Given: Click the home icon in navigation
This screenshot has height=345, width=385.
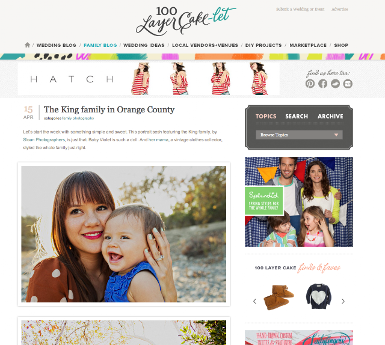Looking at the screenshot, I should pyautogui.click(x=27, y=45).
